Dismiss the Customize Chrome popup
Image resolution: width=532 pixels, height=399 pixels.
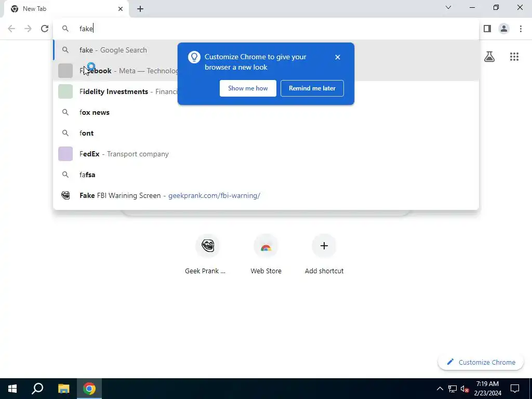click(337, 57)
